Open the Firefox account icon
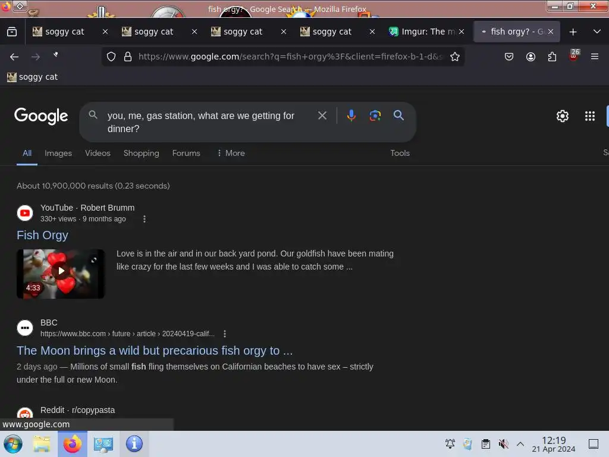 [530, 57]
